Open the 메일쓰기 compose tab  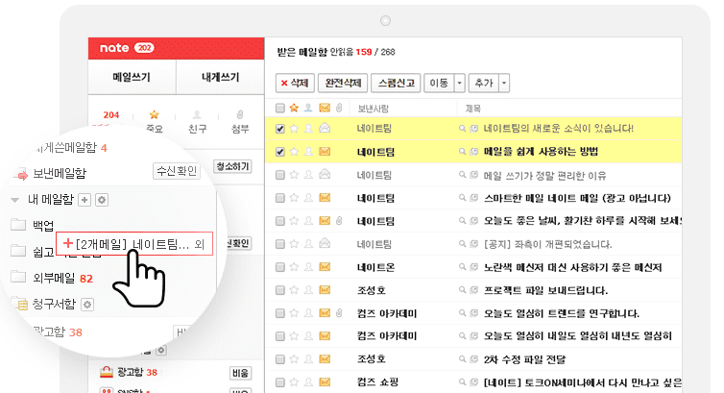click(132, 77)
